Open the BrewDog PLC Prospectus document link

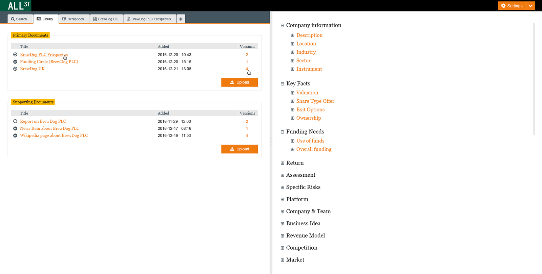[44, 54]
